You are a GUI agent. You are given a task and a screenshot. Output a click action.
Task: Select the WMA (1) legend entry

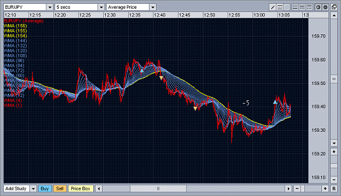pyautogui.click(x=13, y=106)
